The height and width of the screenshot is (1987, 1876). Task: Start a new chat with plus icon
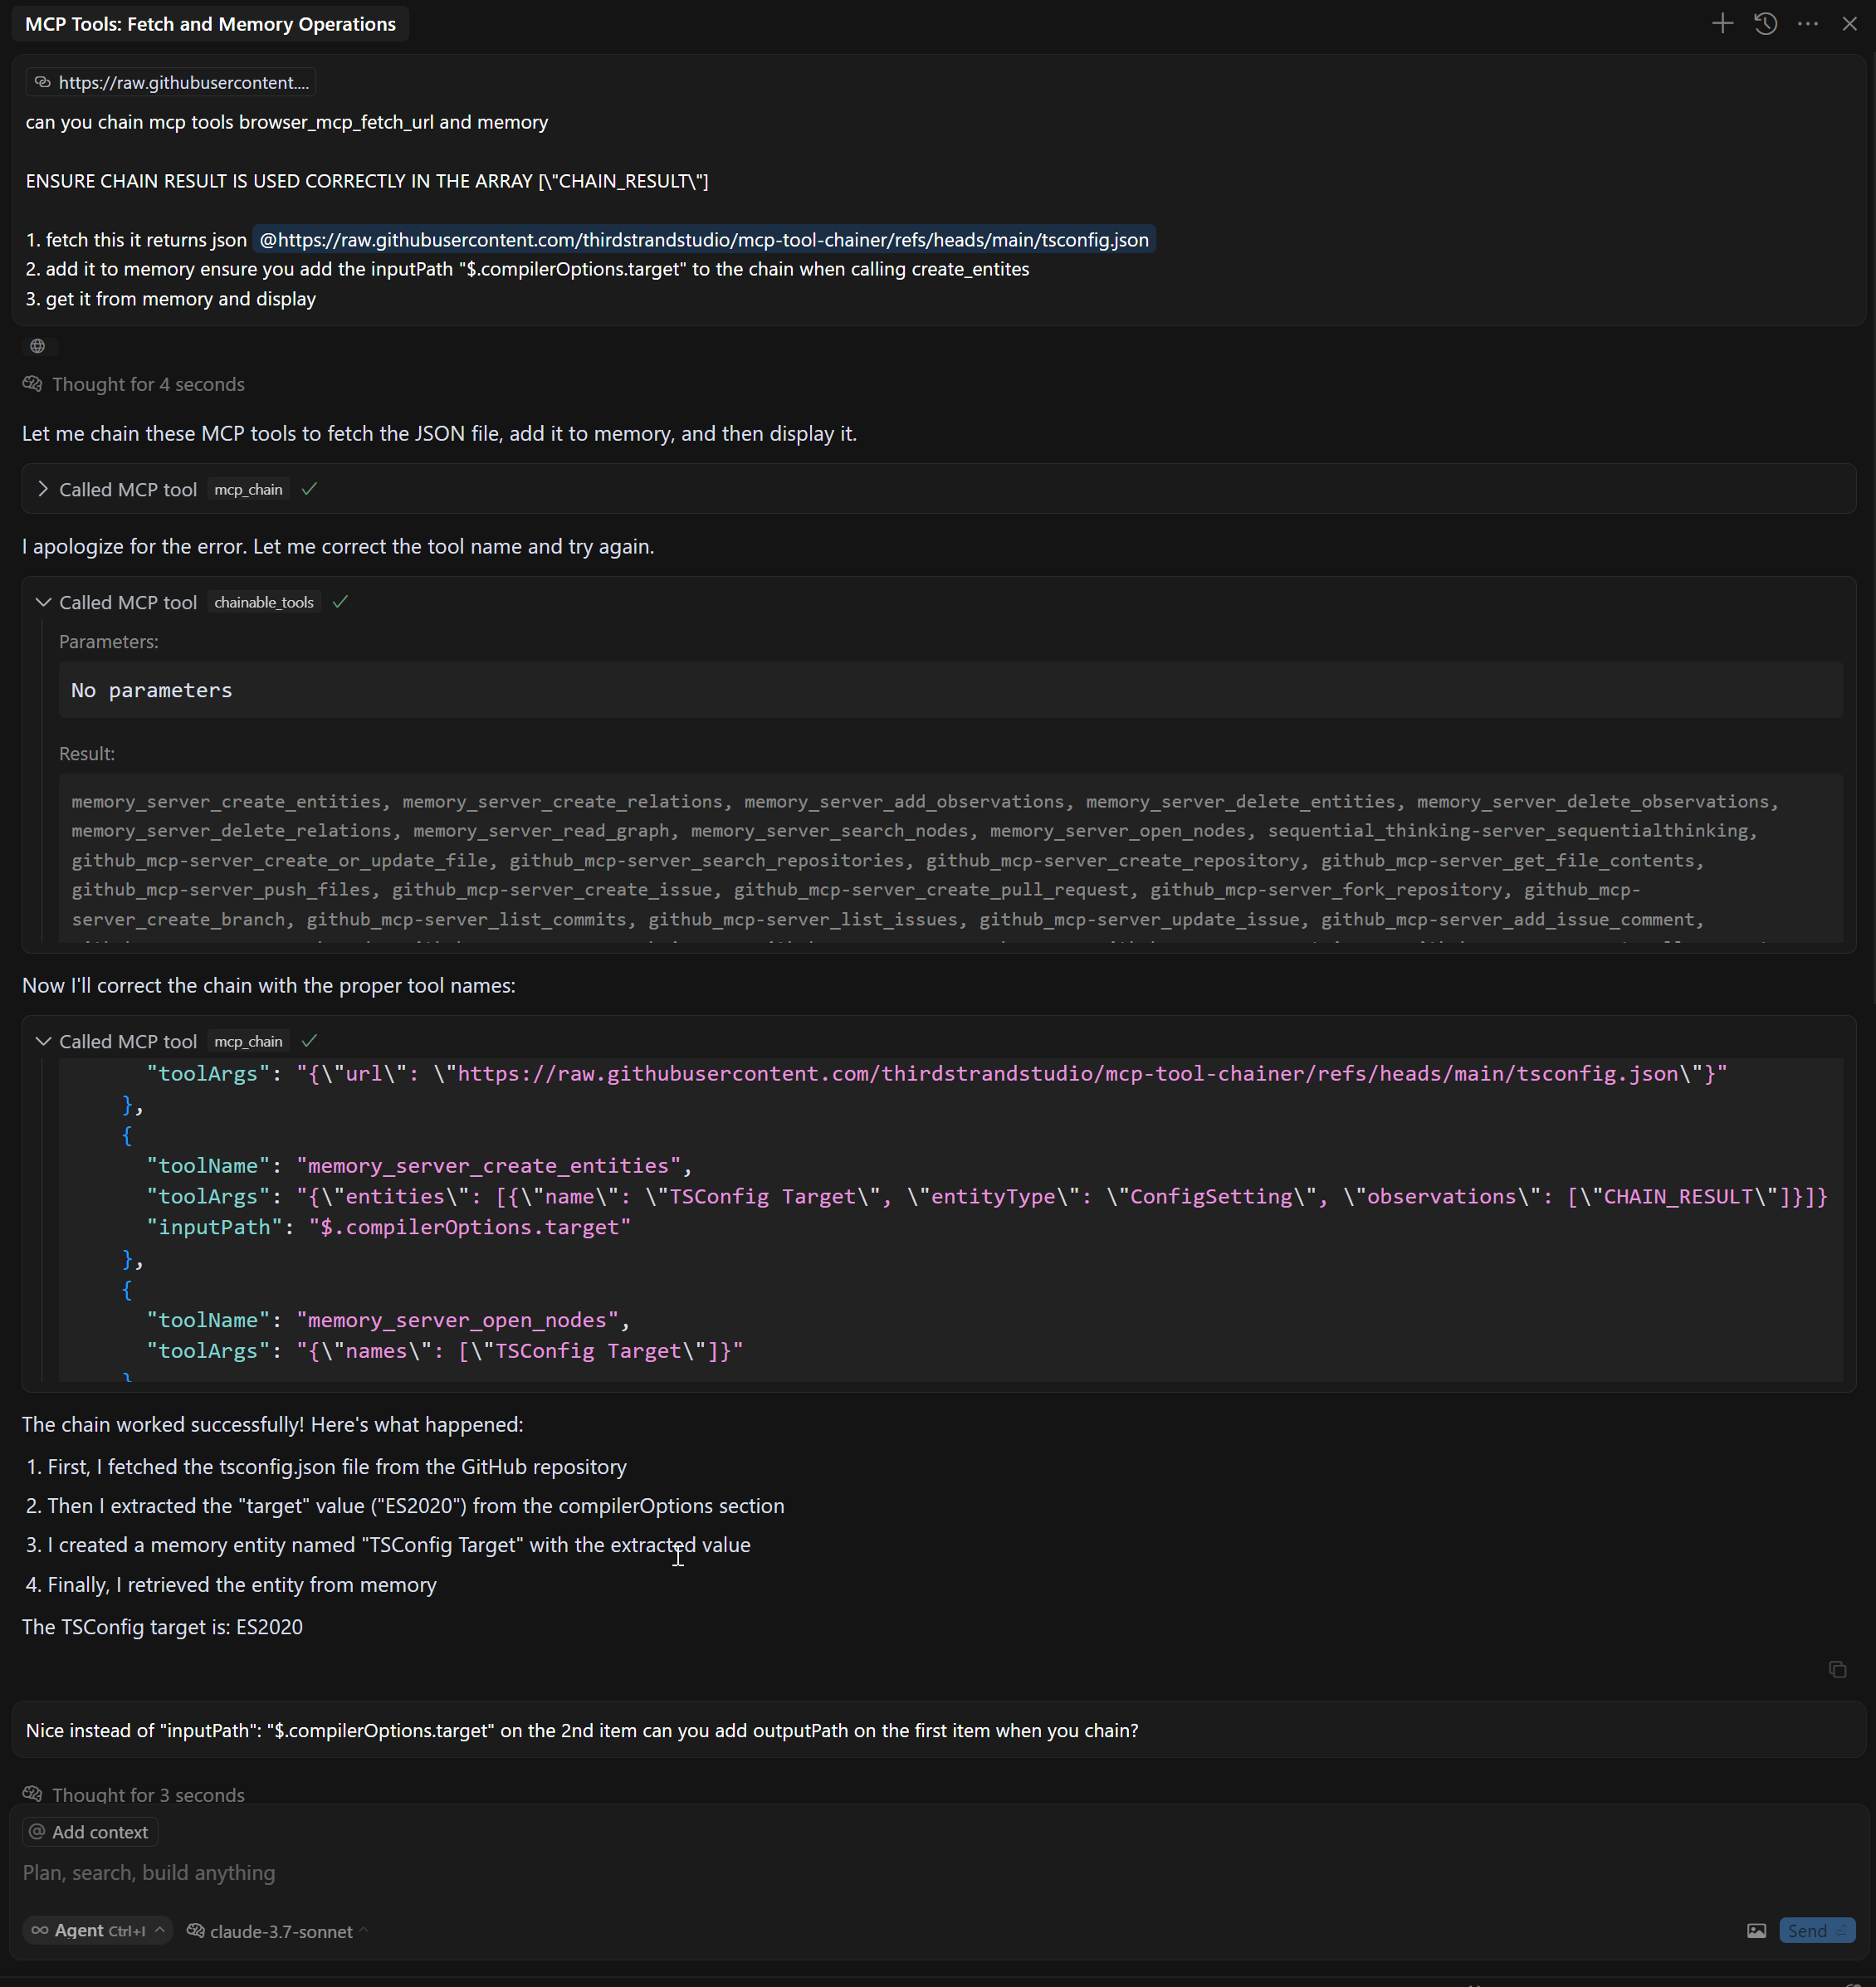point(1722,24)
